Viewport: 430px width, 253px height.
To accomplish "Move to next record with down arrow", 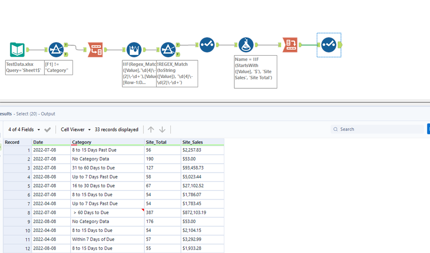I will click(x=162, y=129).
